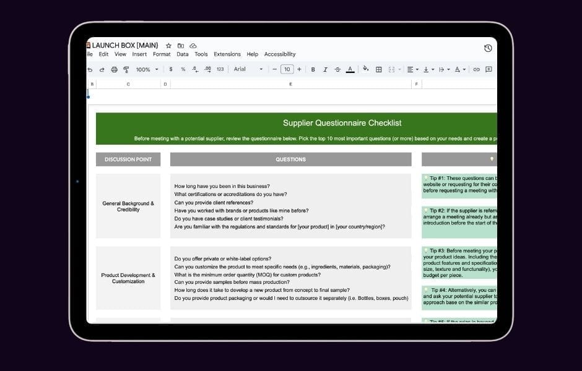Select Product Development & Customization cell
The width and height of the screenshot is (582, 371).
coord(128,278)
